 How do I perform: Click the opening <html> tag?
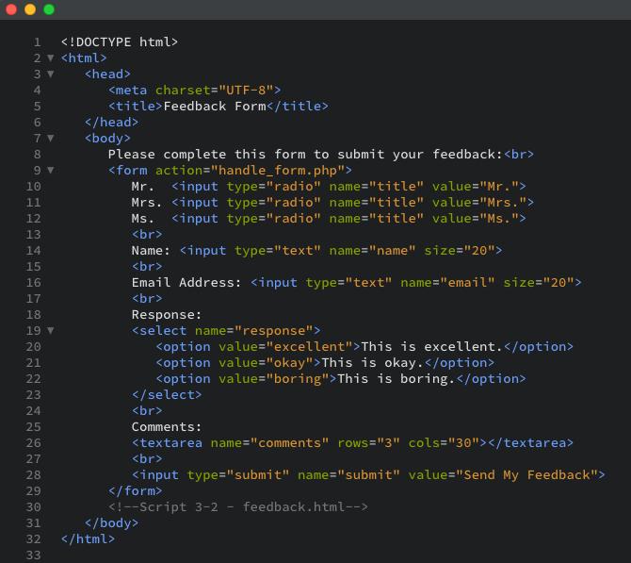[84, 58]
